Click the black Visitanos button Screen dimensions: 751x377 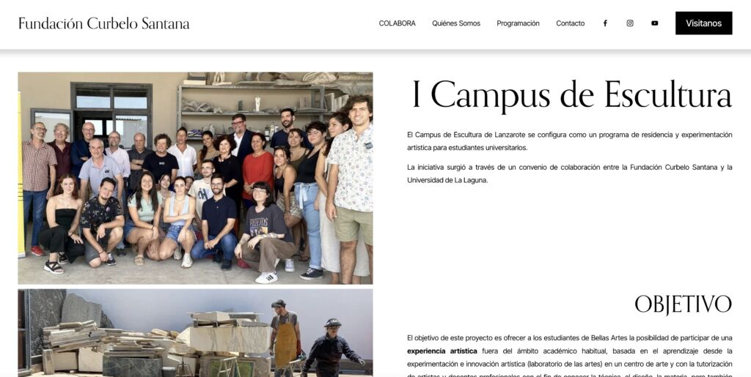coord(703,23)
